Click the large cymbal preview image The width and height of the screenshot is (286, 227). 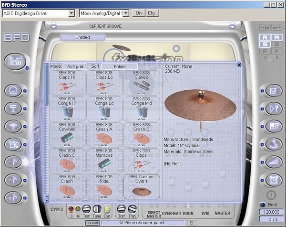pos(201,110)
